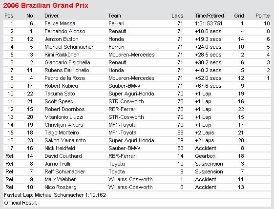
Task: Select Robert Kubica driver entry
Action: pyautogui.click(x=61, y=86)
